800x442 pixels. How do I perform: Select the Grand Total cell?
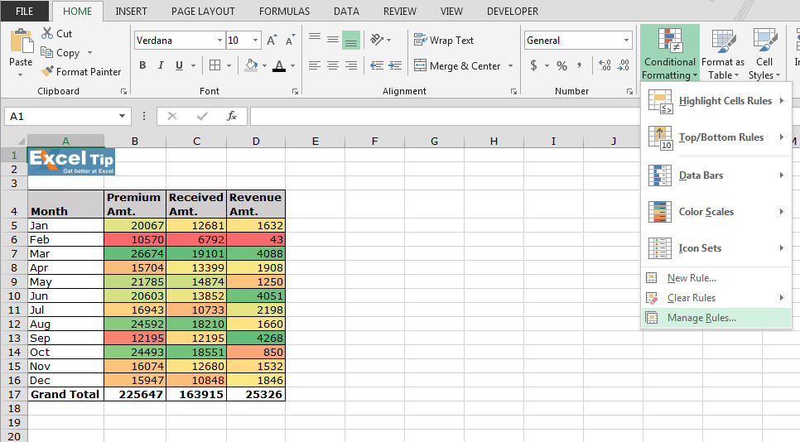click(65, 395)
